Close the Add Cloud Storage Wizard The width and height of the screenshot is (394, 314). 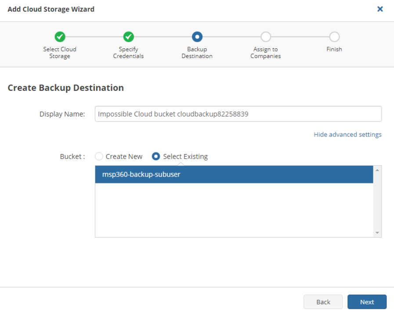point(380,9)
